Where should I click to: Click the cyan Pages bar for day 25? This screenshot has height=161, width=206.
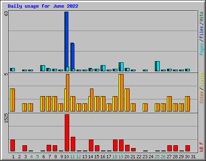click(158, 66)
